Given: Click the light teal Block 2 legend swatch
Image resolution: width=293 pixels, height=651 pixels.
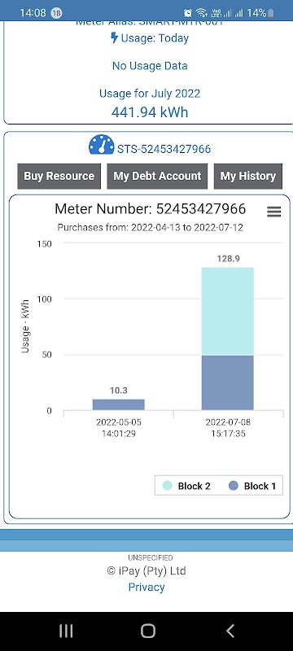Looking at the screenshot, I should pos(167,486).
